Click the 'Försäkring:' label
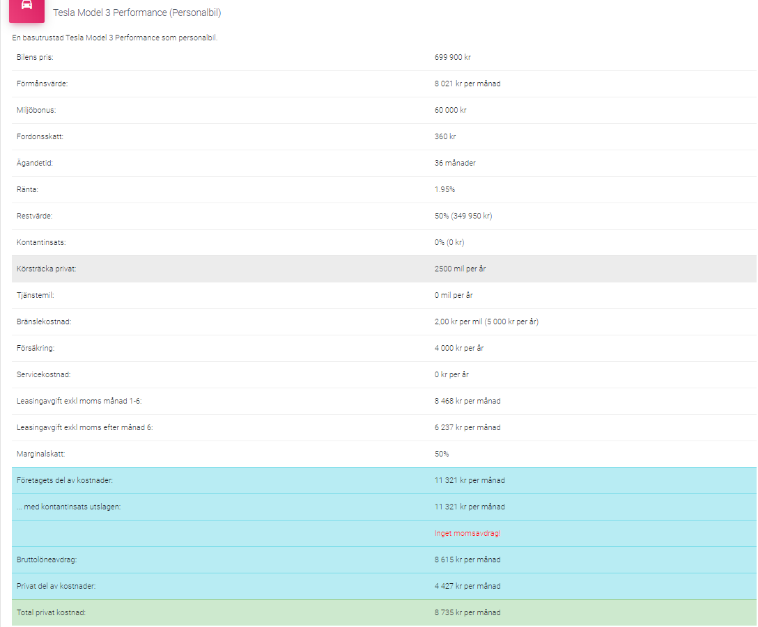This screenshot has width=758, height=627. 36,348
